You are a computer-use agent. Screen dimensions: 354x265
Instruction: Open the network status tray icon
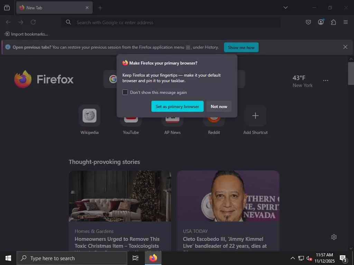pos(301,258)
